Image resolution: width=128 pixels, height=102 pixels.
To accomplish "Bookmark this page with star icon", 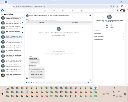I will tap(117, 6).
